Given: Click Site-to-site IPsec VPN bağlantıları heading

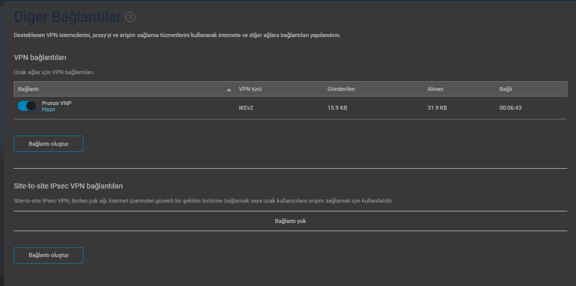Looking at the screenshot, I should (68, 186).
